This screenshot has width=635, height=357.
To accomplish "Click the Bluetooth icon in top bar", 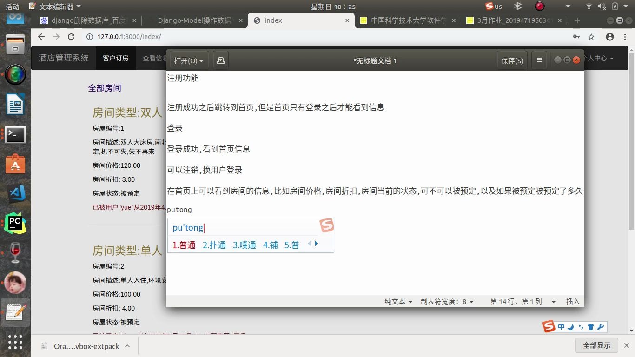I will [x=518, y=6].
